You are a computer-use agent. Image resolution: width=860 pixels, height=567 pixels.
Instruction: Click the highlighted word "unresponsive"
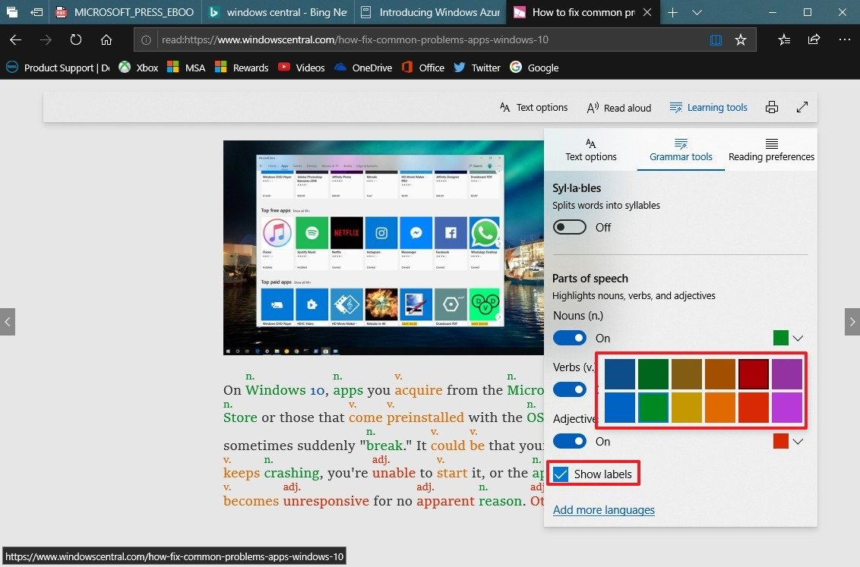pyautogui.click(x=326, y=501)
